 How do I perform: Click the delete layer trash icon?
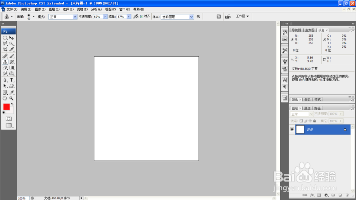click(x=347, y=195)
